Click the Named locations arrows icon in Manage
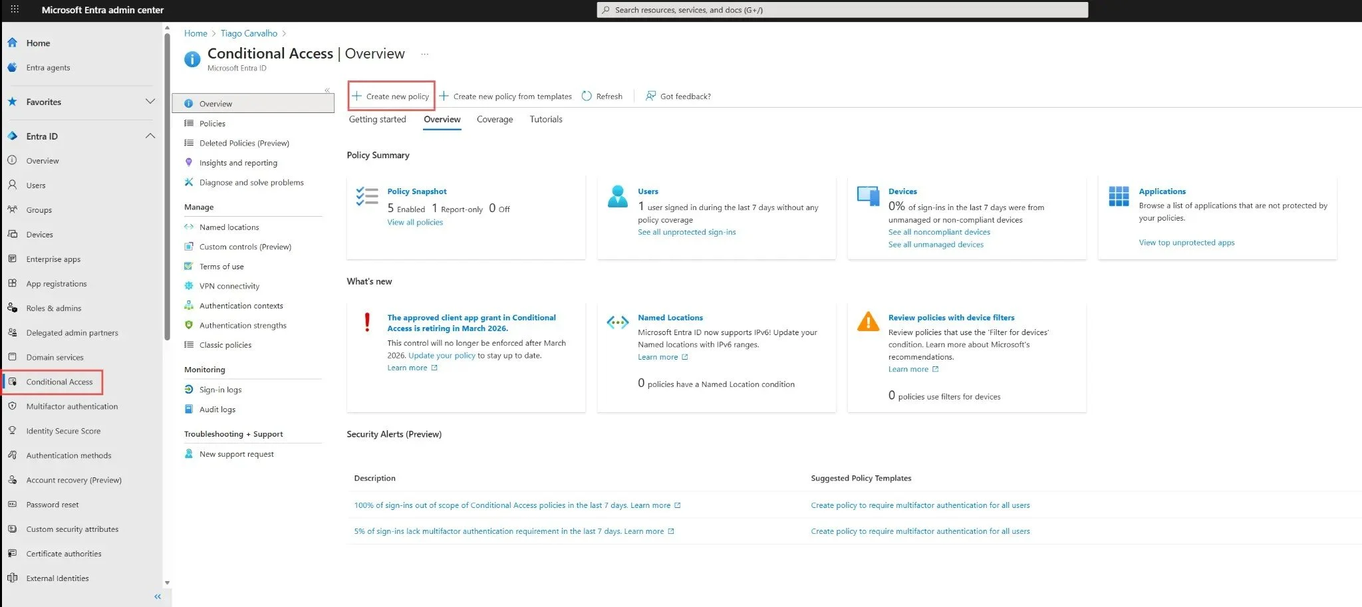 (189, 227)
